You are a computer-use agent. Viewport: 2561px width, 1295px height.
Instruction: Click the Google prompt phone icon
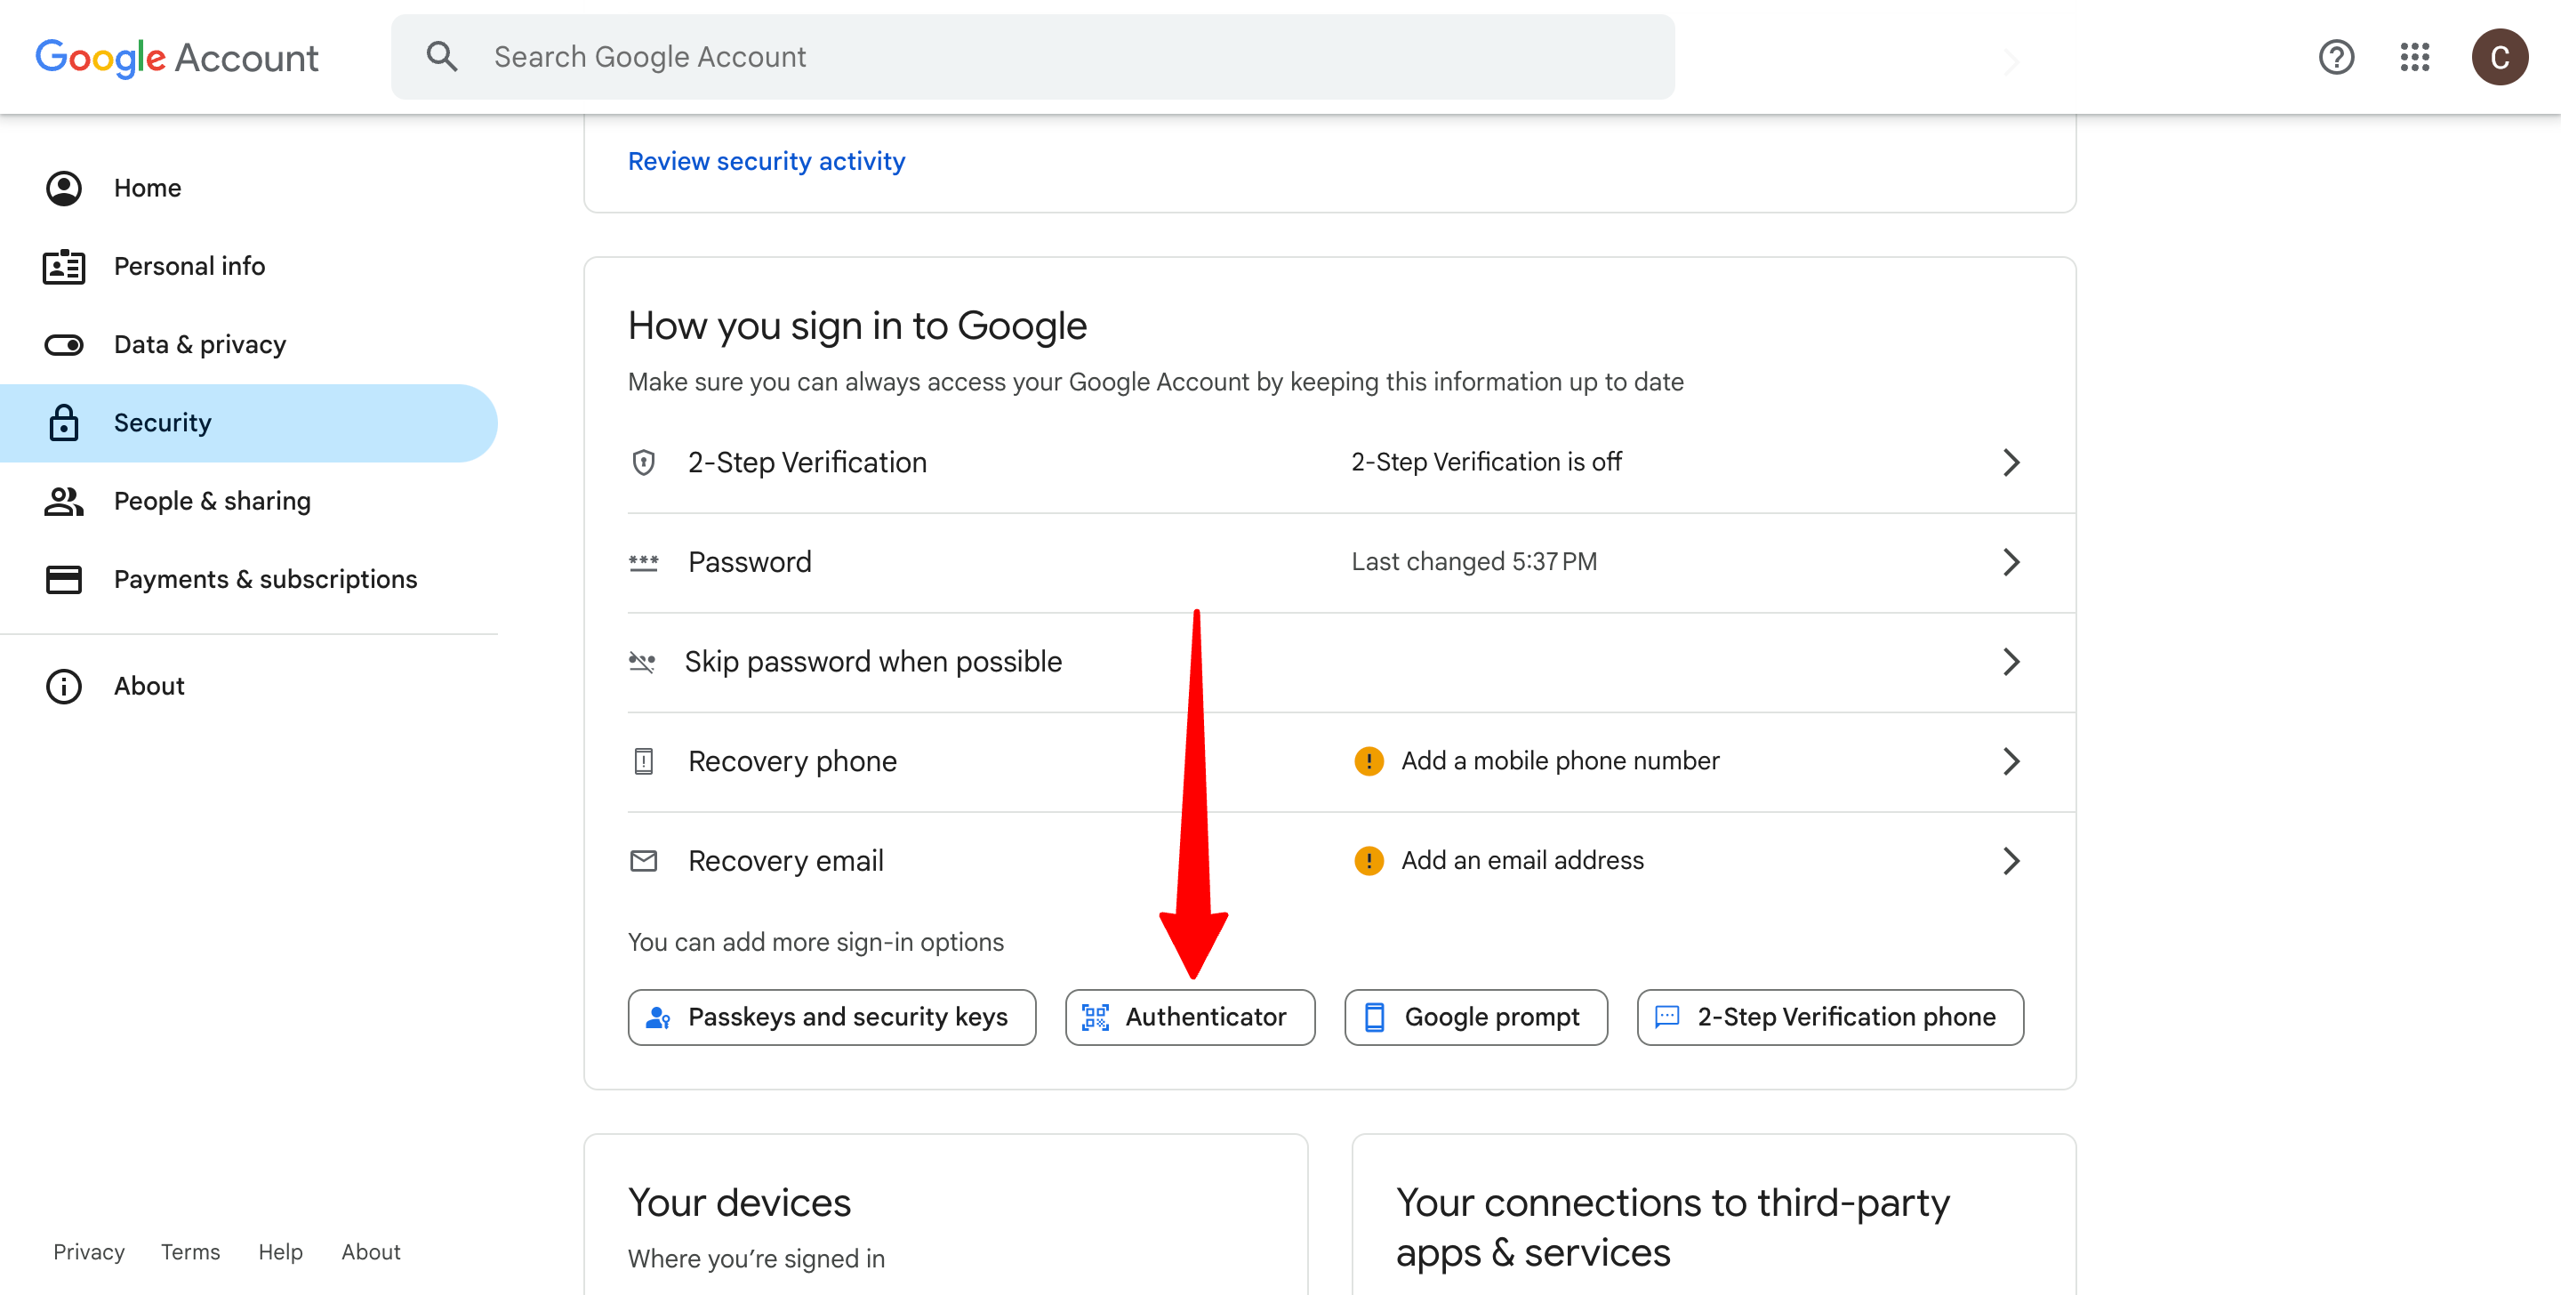point(1374,1017)
